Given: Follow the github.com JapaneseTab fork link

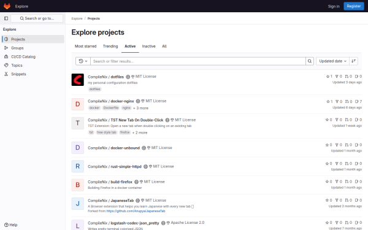Looking at the screenshot, I should pyautogui.click(x=136, y=211).
